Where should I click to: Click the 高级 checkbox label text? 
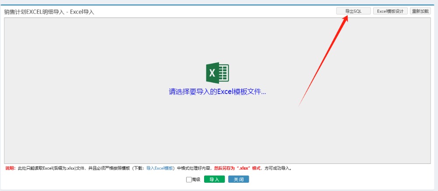tap(196, 180)
